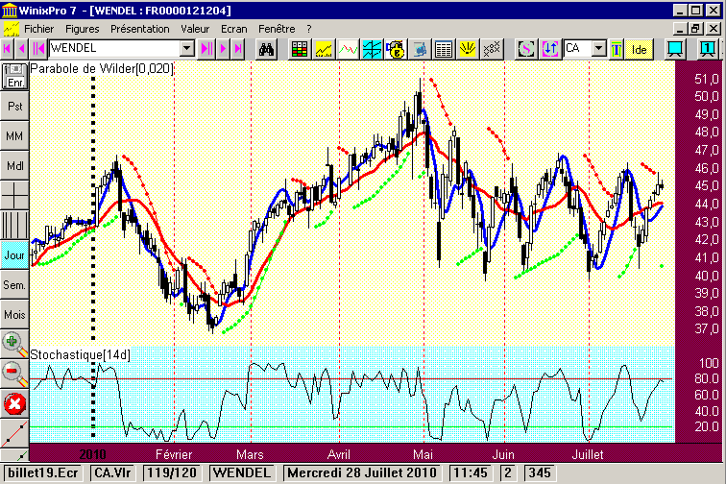Open the Ecran menu
The width and height of the screenshot is (726, 484).
233,29
